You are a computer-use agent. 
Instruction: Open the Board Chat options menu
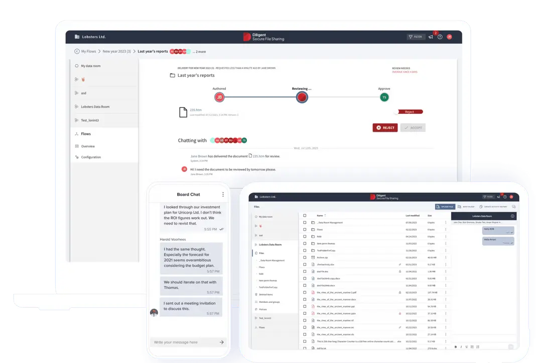pos(223,194)
